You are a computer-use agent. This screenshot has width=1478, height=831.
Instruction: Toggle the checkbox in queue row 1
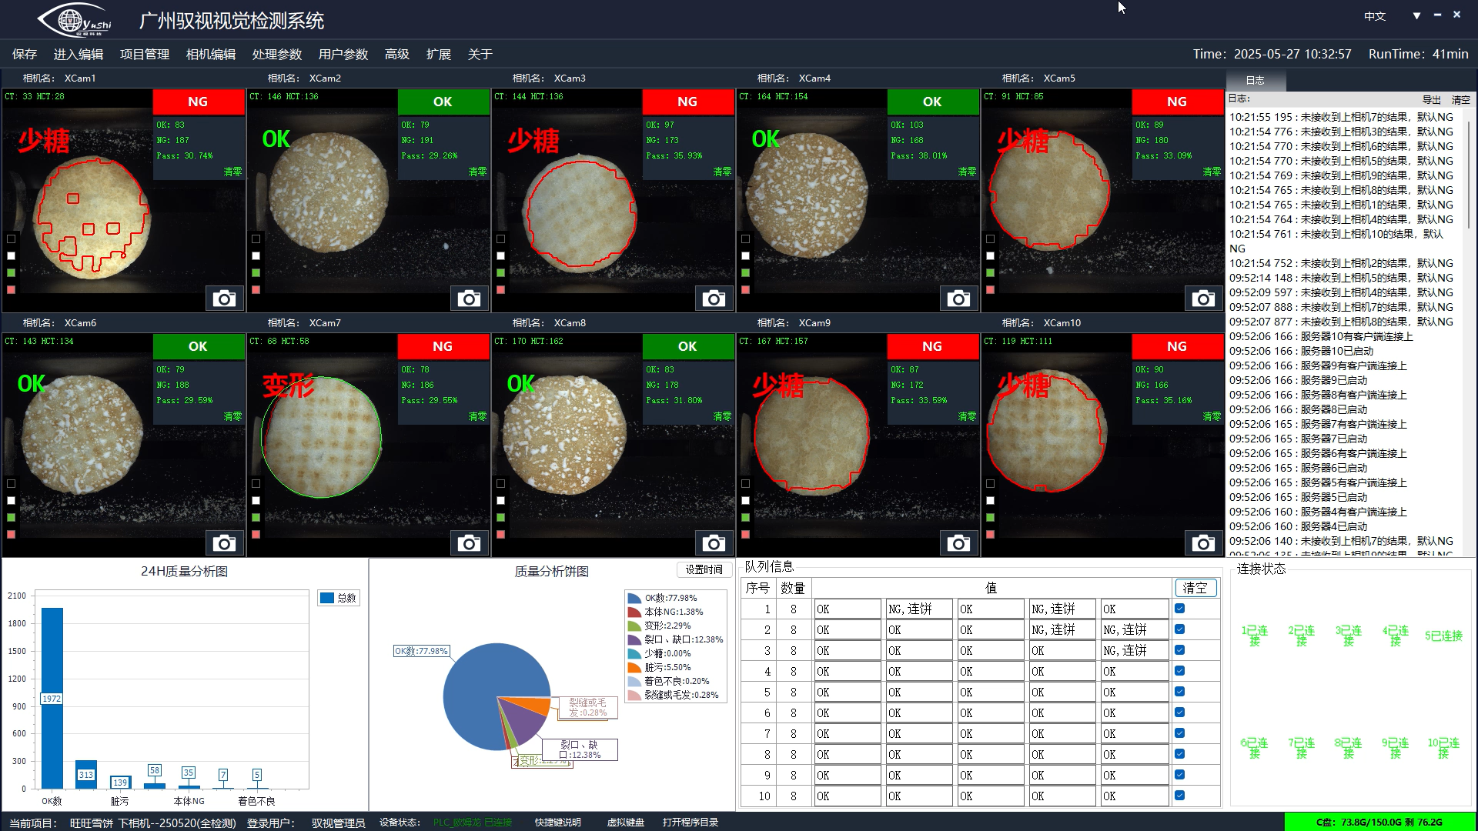[x=1179, y=609]
